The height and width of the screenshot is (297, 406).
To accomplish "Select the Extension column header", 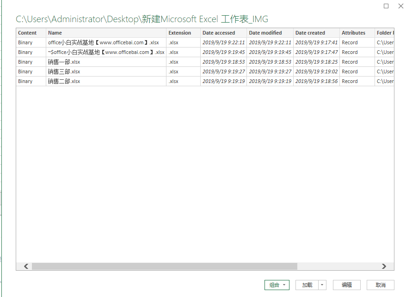I will pyautogui.click(x=183, y=33).
